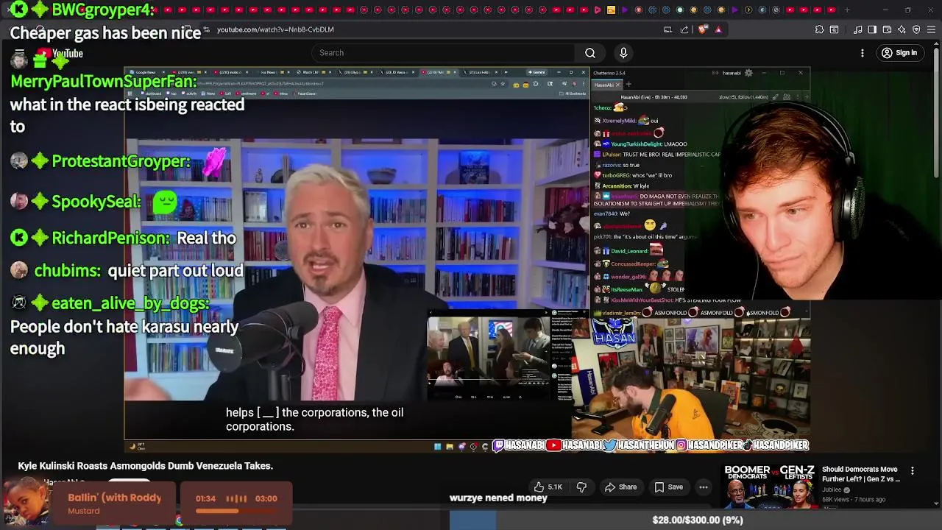Toggle the browser sidebar panel icon
The width and height of the screenshot is (942, 530).
point(872,29)
